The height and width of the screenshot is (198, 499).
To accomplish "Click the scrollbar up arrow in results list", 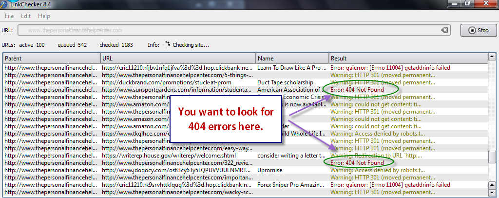I will [493, 59].
